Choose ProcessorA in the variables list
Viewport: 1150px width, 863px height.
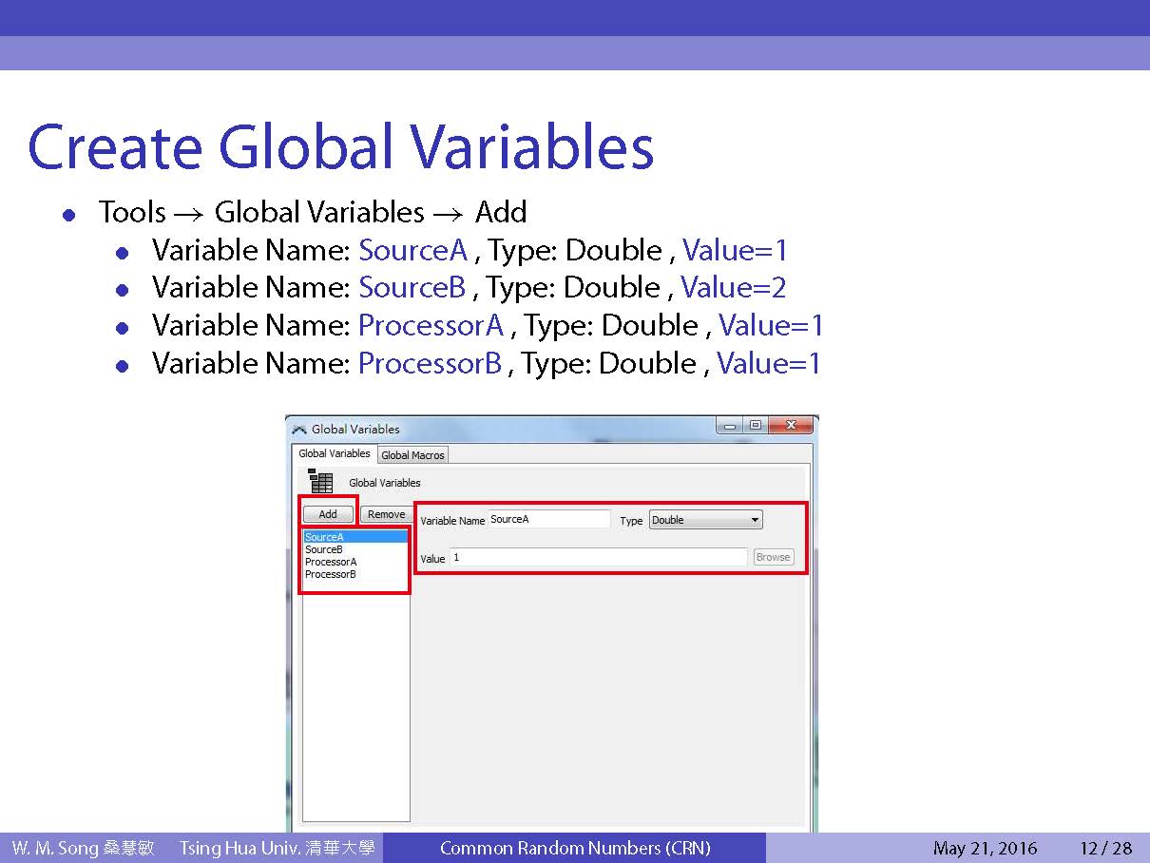[331, 562]
